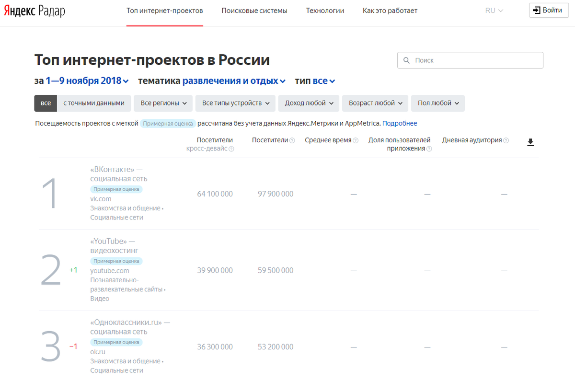Click help icon next to Дневная аудитория
The width and height of the screenshot is (575, 381).
506,140
